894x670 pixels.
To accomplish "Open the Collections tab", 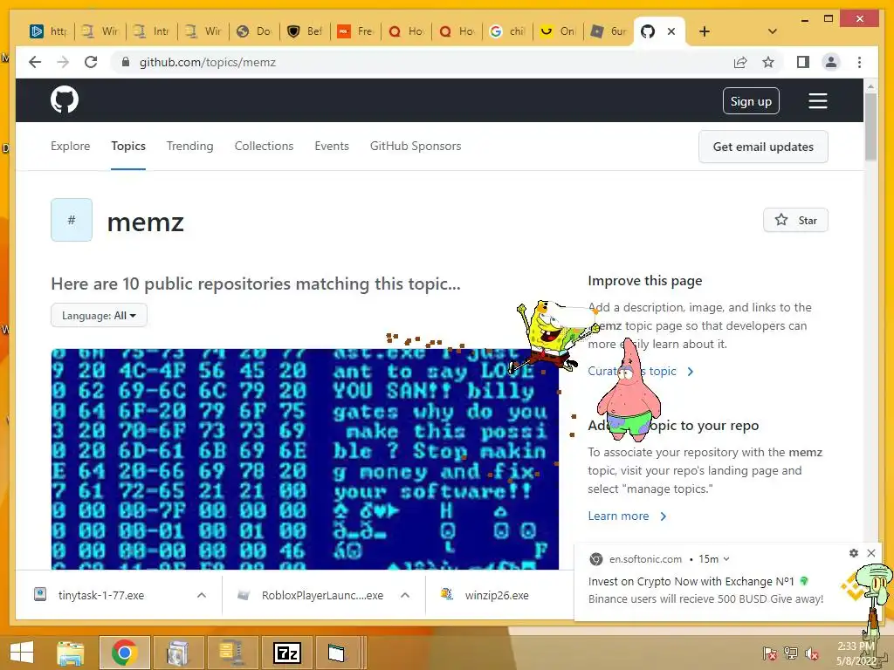I will (264, 146).
